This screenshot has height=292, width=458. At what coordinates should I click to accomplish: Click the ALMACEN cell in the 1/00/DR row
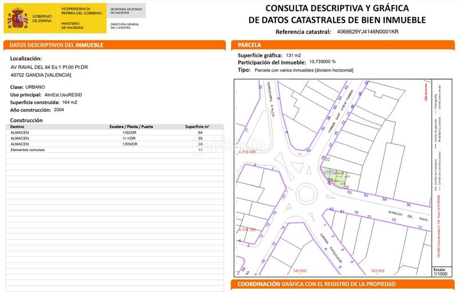pyautogui.click(x=19, y=133)
